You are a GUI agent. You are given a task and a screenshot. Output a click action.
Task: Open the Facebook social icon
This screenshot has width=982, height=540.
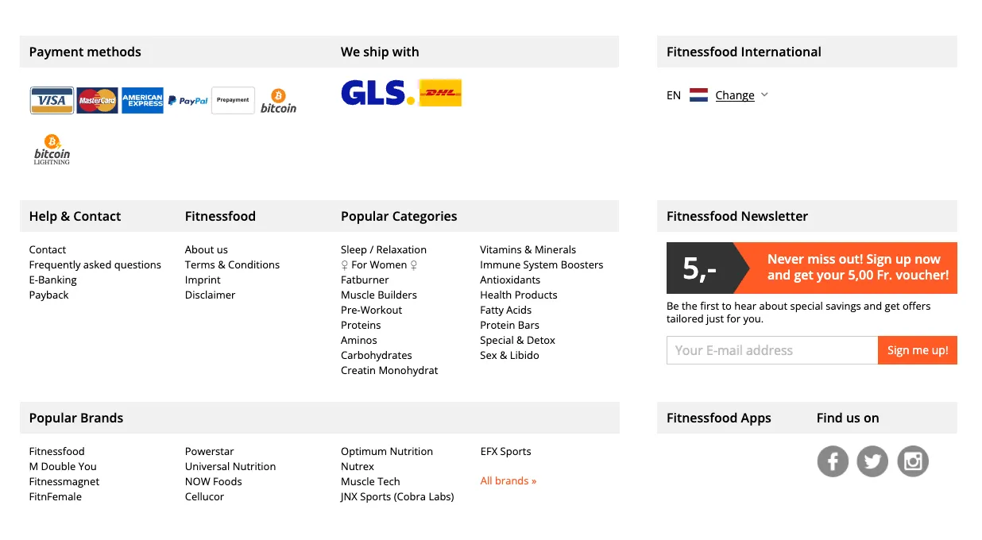click(833, 461)
